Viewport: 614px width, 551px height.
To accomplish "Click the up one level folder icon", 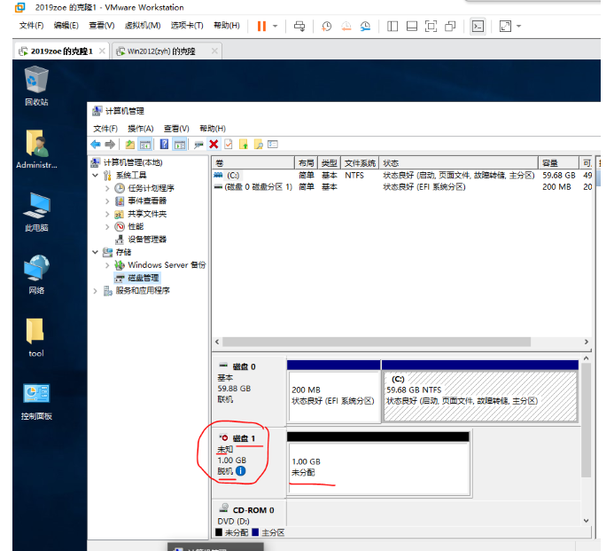I will (130, 145).
